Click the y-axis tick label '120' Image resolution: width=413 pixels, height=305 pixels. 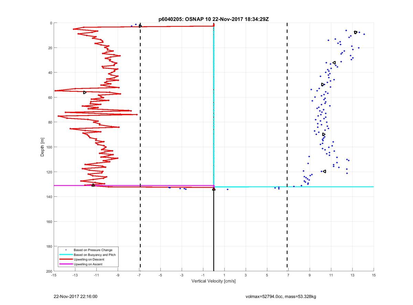[49, 172]
